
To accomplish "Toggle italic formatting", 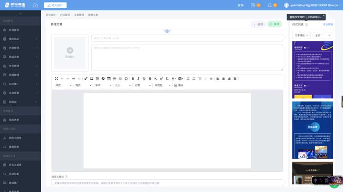I will (x=138, y=79).
